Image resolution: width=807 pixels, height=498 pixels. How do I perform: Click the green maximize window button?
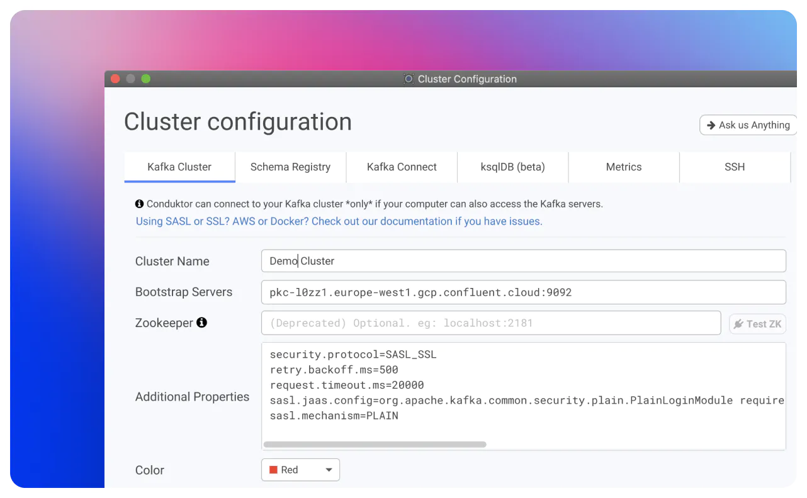pos(146,79)
